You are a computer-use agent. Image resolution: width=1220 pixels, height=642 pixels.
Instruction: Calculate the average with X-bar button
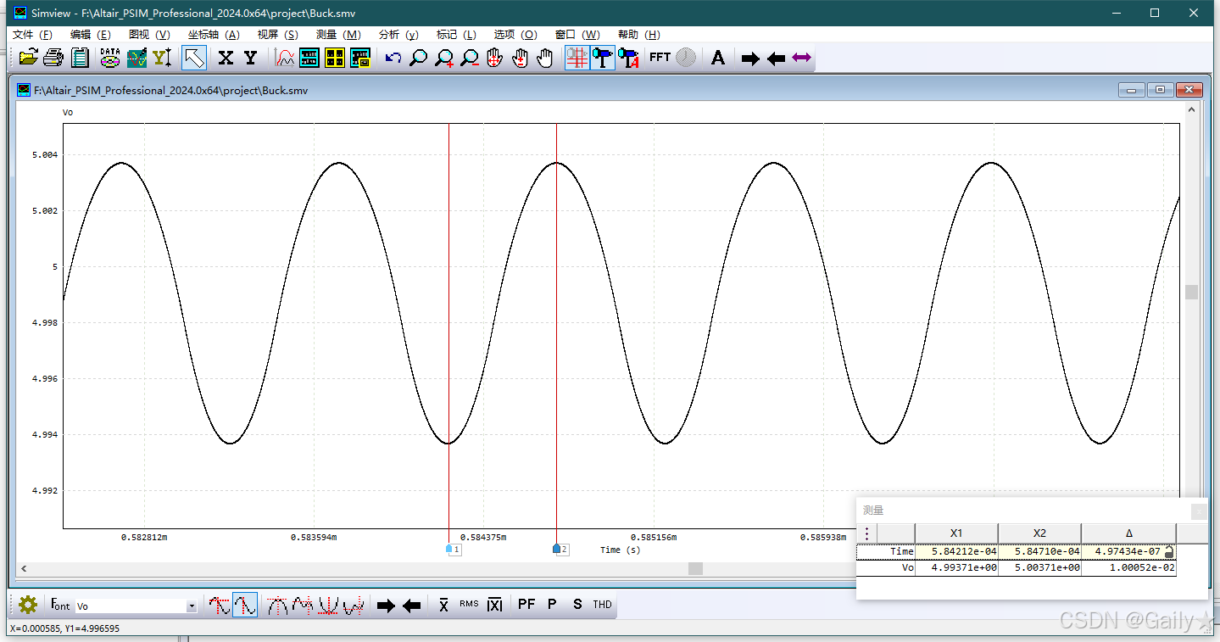coord(443,605)
